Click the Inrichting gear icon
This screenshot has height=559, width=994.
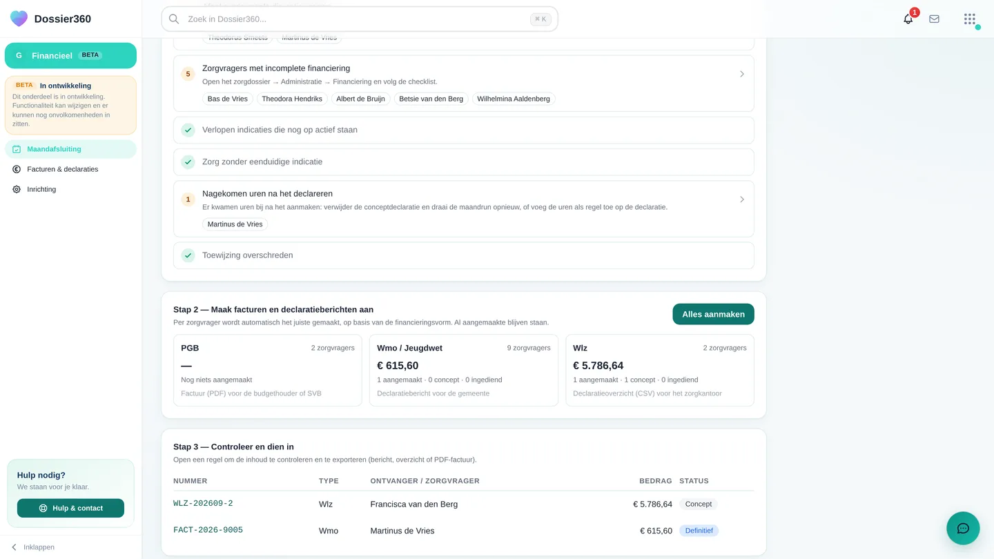(17, 189)
